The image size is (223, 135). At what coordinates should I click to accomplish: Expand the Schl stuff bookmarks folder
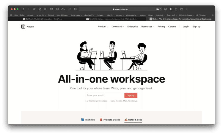pos(160,15)
